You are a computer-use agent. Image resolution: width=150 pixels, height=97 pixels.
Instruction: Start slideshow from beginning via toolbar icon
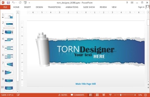(25, 3)
